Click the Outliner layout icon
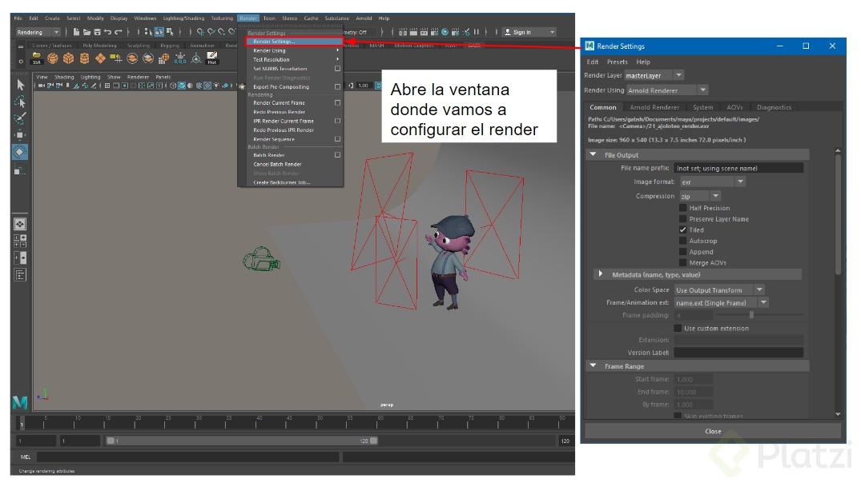 click(x=20, y=274)
